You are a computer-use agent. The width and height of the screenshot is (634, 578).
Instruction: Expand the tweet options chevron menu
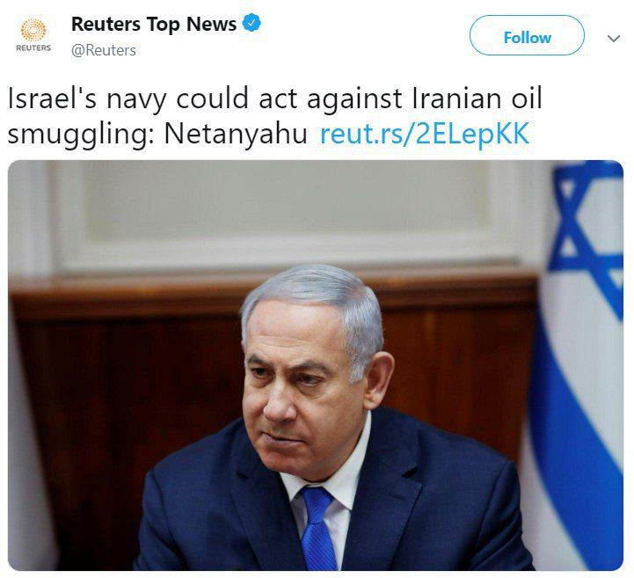click(x=614, y=39)
